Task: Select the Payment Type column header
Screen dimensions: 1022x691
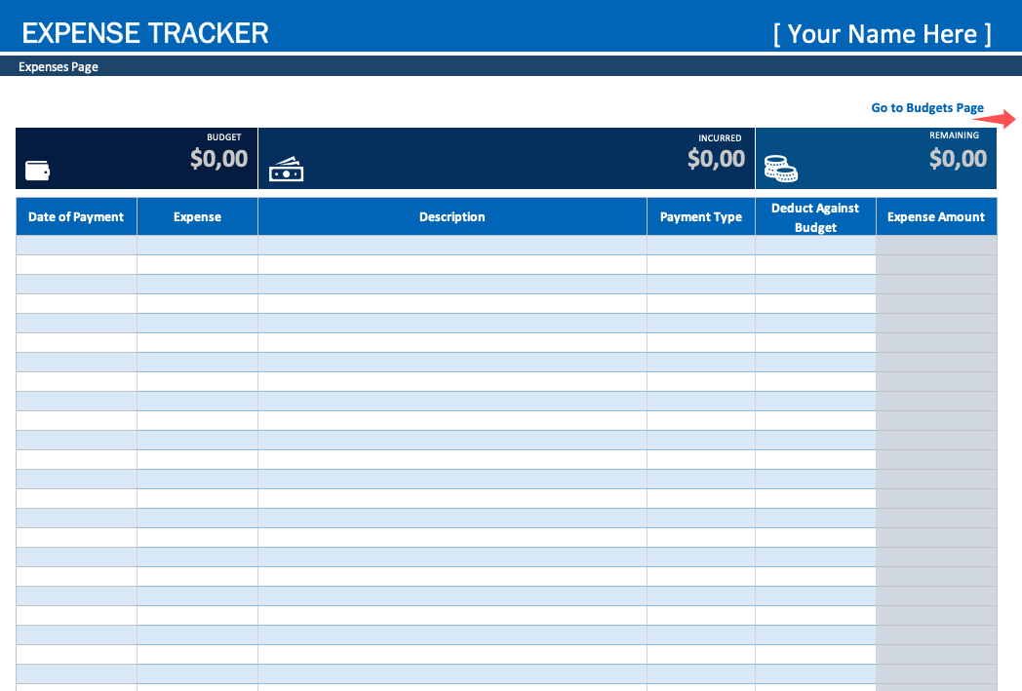Action: [700, 217]
